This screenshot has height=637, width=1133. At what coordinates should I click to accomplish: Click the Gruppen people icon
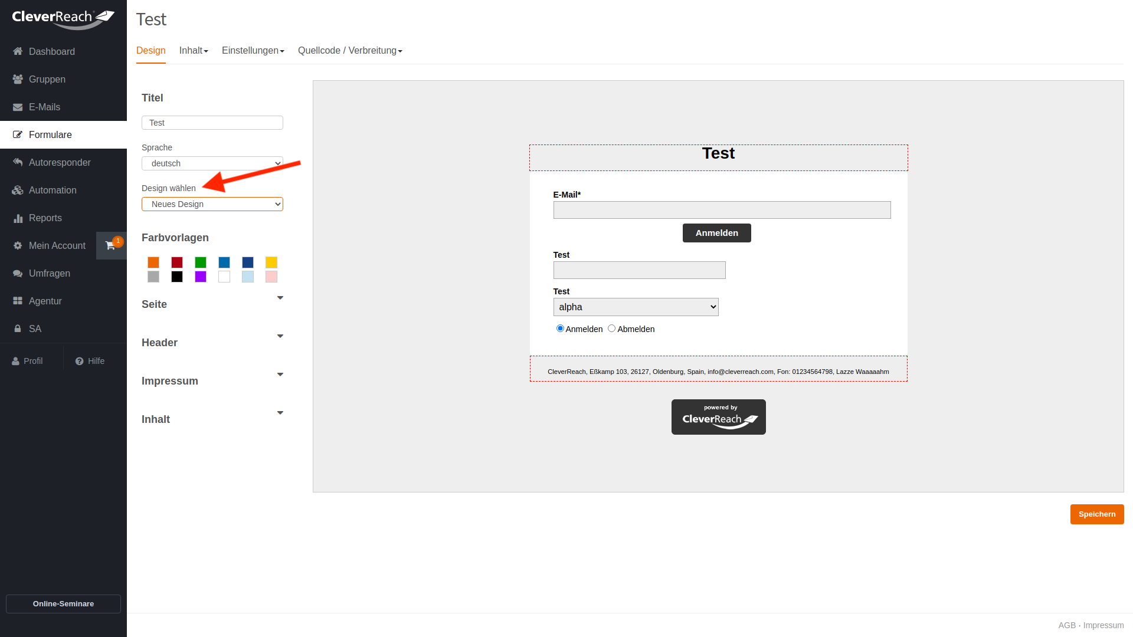coord(18,79)
